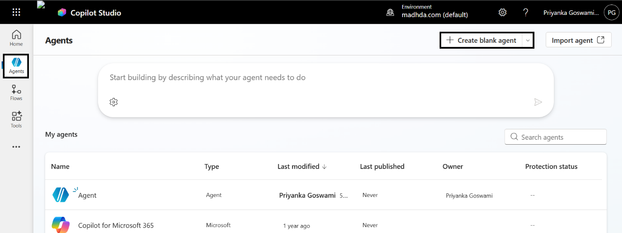The width and height of the screenshot is (622, 233).
Task: Sort by the Last modified column header
Action: (302, 166)
